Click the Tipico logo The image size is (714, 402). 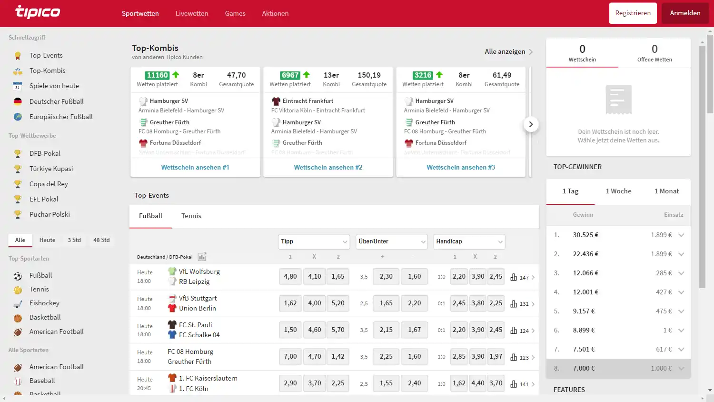[38, 11]
